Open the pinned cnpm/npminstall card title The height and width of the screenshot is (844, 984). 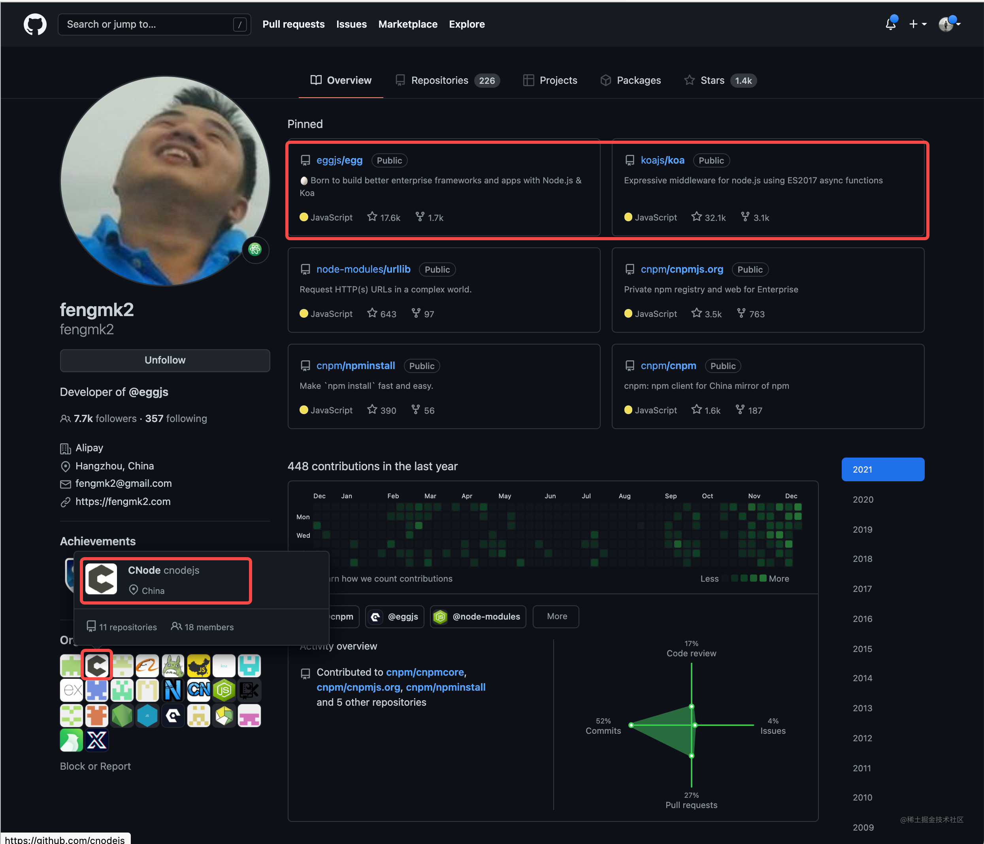(x=356, y=366)
